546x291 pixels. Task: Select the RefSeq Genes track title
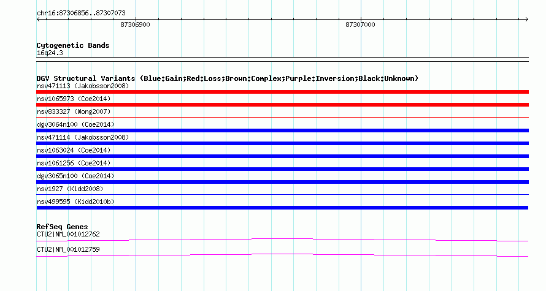click(x=63, y=227)
